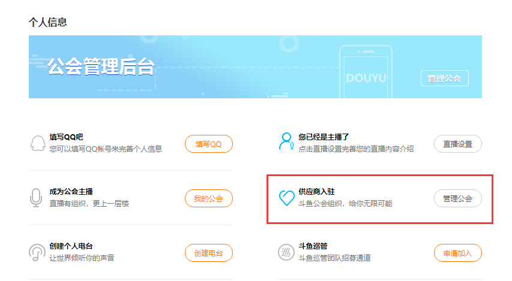Click 管理公会 button on the banner
The image size is (512, 281).
pos(444,78)
